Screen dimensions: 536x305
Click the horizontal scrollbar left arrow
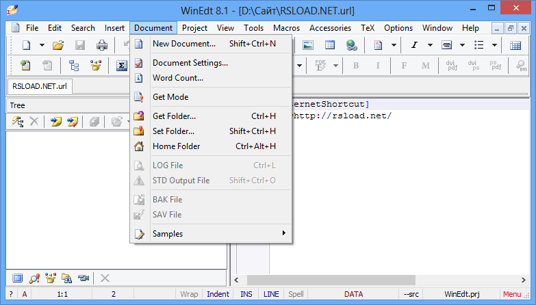236,280
